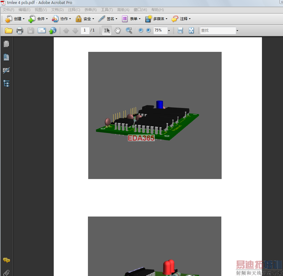Screen dimensions: 283x276
Task: Click the zoom in plus button
Action: pyautogui.click(x=148, y=30)
